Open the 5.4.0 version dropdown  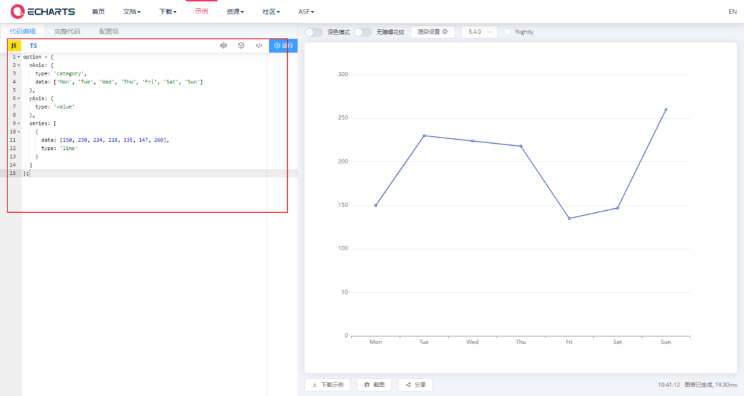point(479,32)
